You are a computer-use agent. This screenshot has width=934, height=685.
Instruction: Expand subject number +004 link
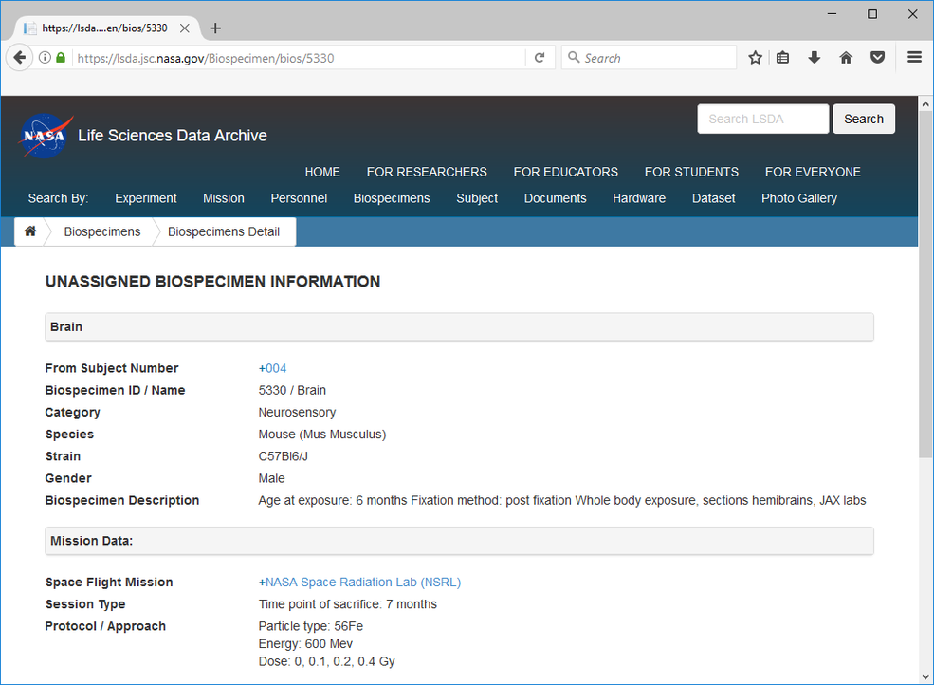pos(272,368)
